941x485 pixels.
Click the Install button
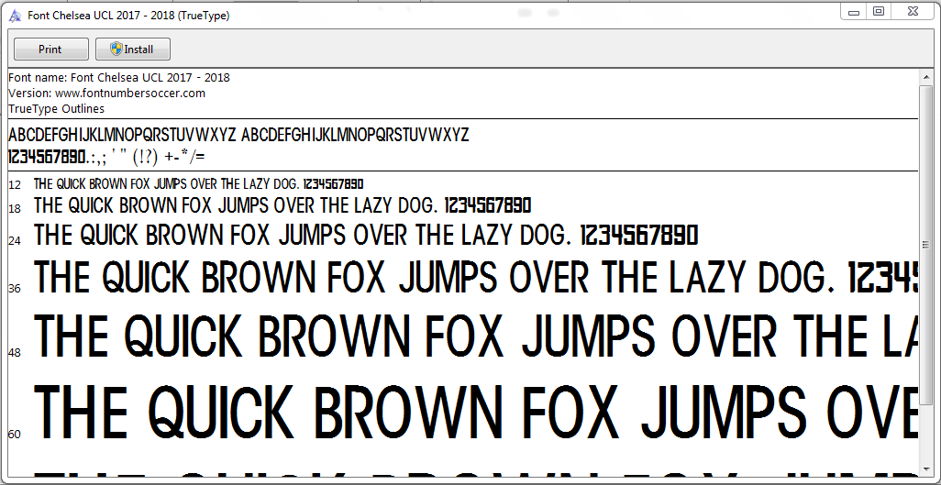coord(133,50)
